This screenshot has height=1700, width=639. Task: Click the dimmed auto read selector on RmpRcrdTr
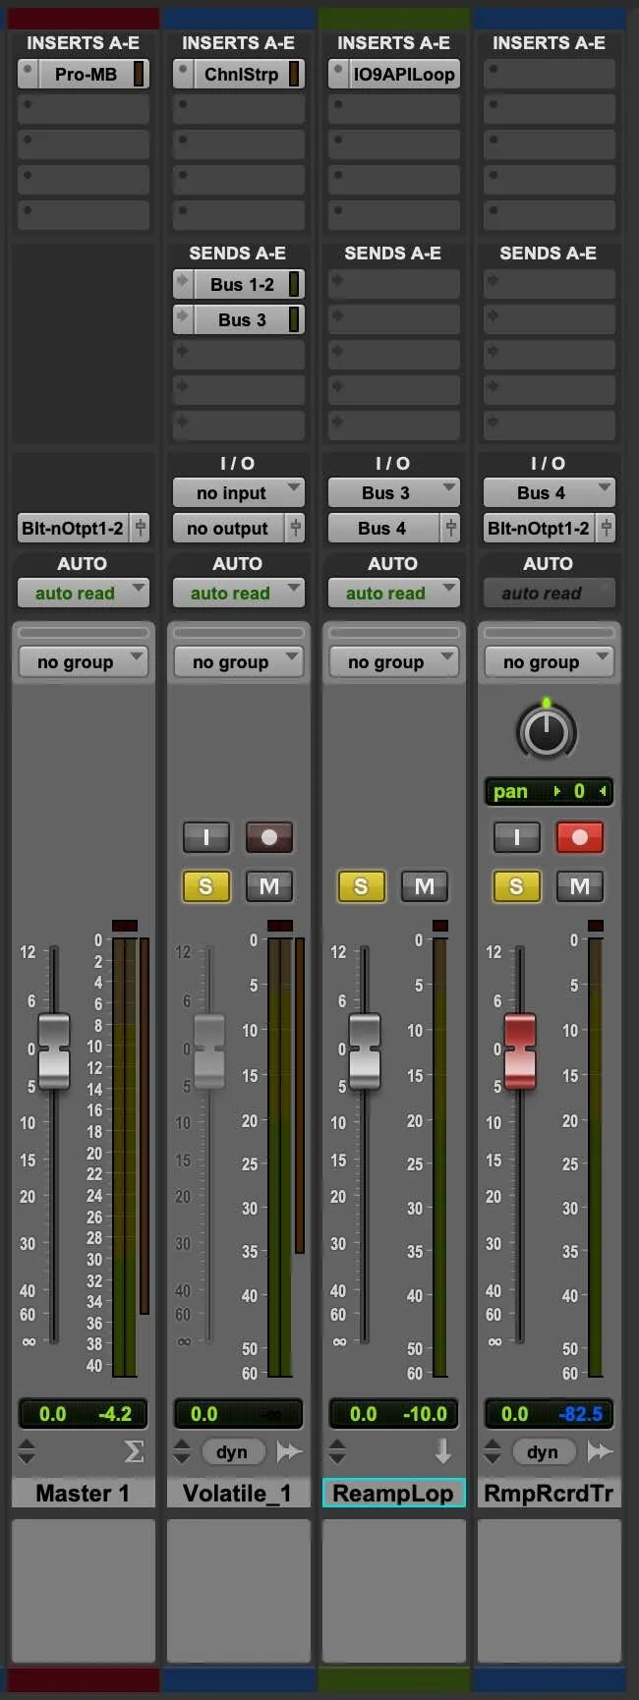tap(549, 593)
